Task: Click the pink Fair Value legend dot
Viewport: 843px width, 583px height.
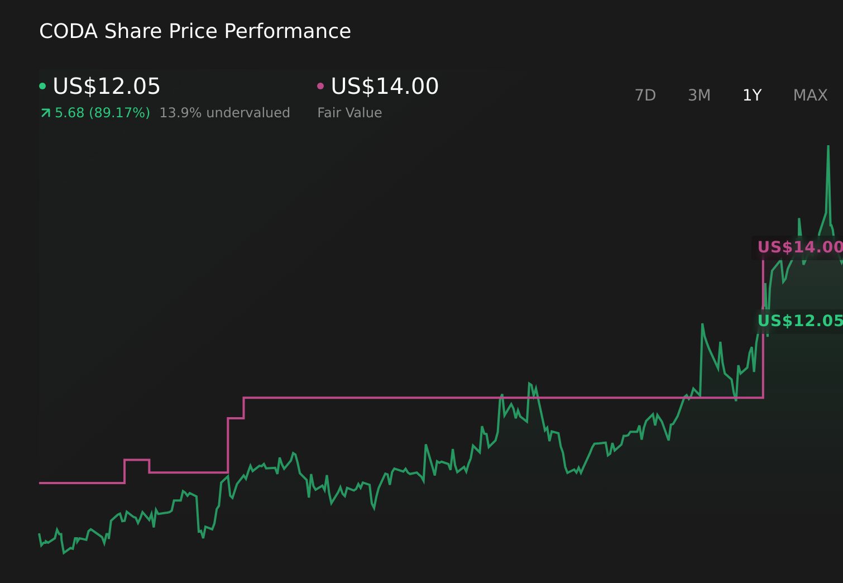Action: click(x=320, y=85)
